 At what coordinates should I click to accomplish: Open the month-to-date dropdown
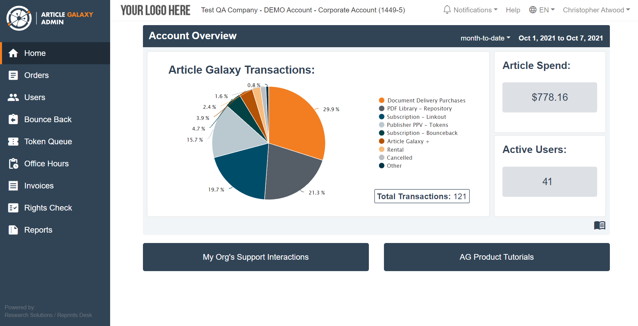pyautogui.click(x=485, y=38)
